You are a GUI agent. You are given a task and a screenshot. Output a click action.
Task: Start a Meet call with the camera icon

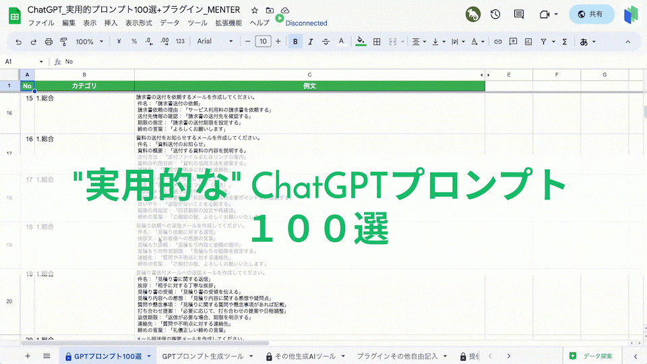click(545, 14)
